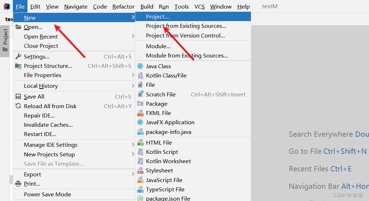Select Project... in New submenu
The height and width of the screenshot is (201, 369).
click(193, 16)
